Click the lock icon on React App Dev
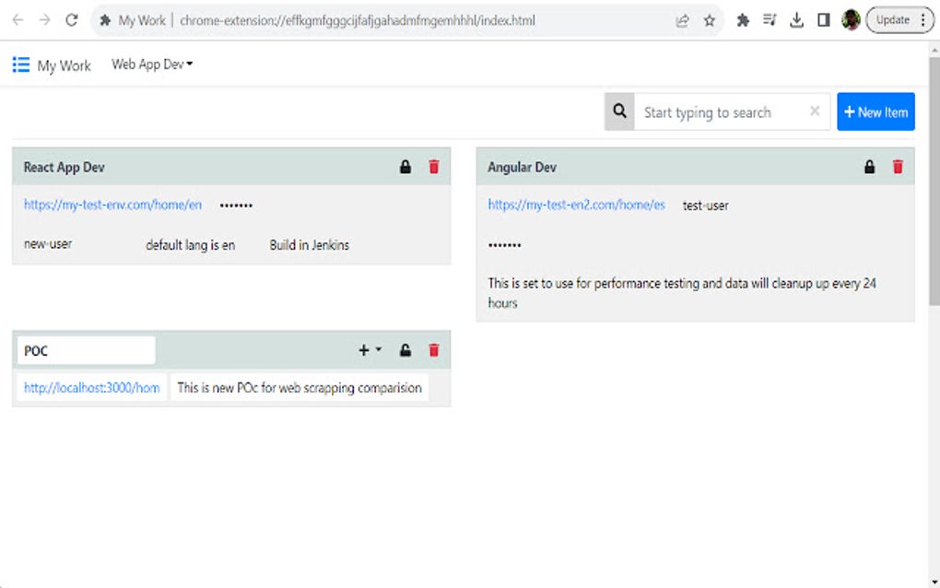940x588 pixels. [x=405, y=167]
